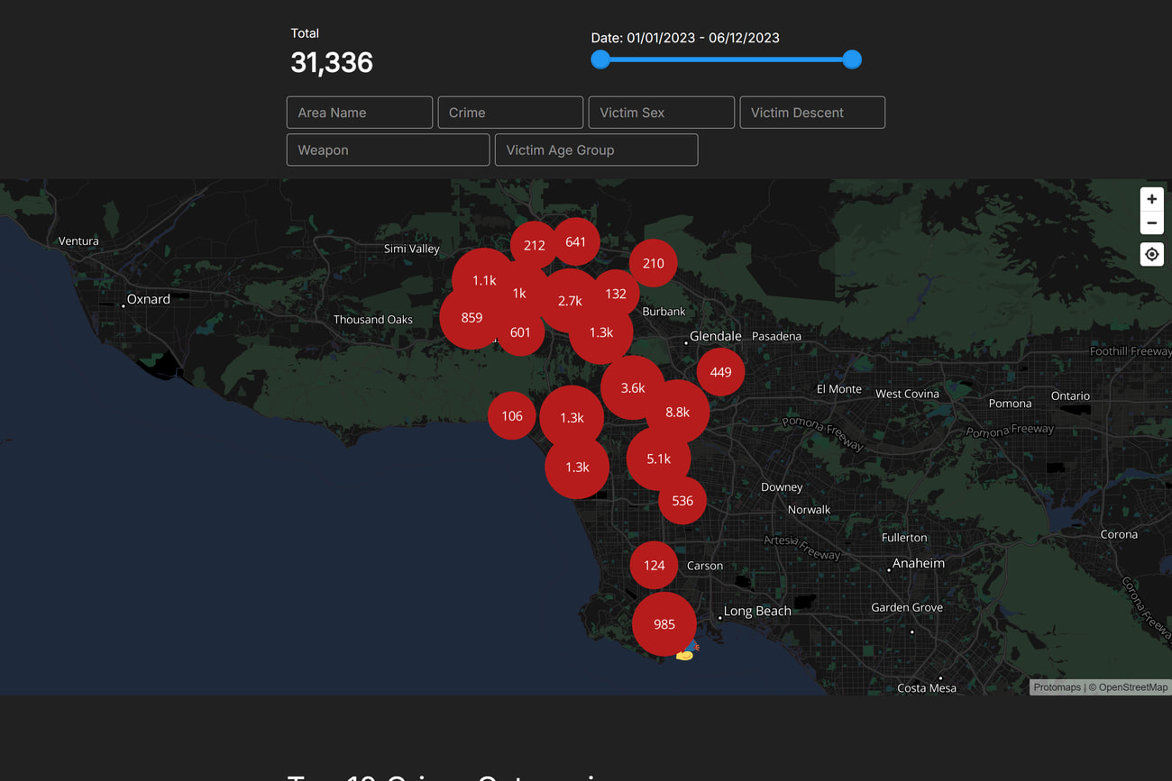Select the 5.1k crime cluster

pyautogui.click(x=659, y=459)
